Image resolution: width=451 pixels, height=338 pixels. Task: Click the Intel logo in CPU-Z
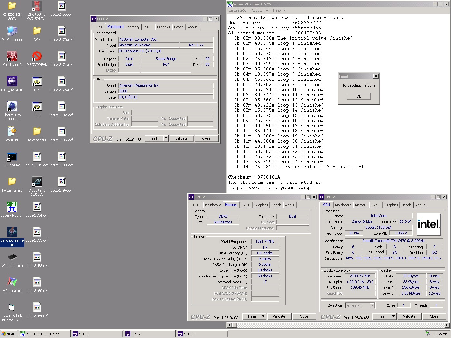[x=428, y=224]
